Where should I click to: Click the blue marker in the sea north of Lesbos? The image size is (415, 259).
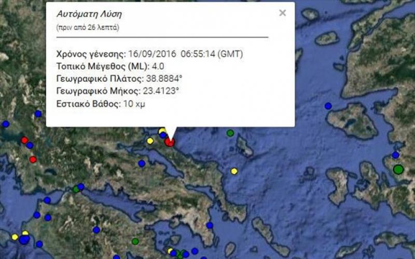(328, 106)
